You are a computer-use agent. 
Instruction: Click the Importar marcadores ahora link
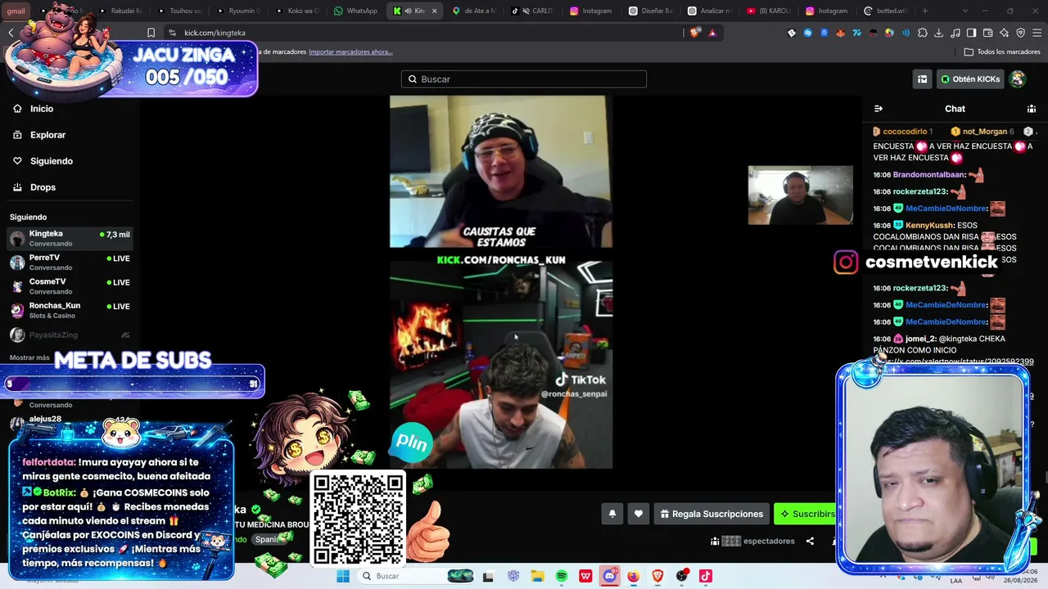point(350,52)
